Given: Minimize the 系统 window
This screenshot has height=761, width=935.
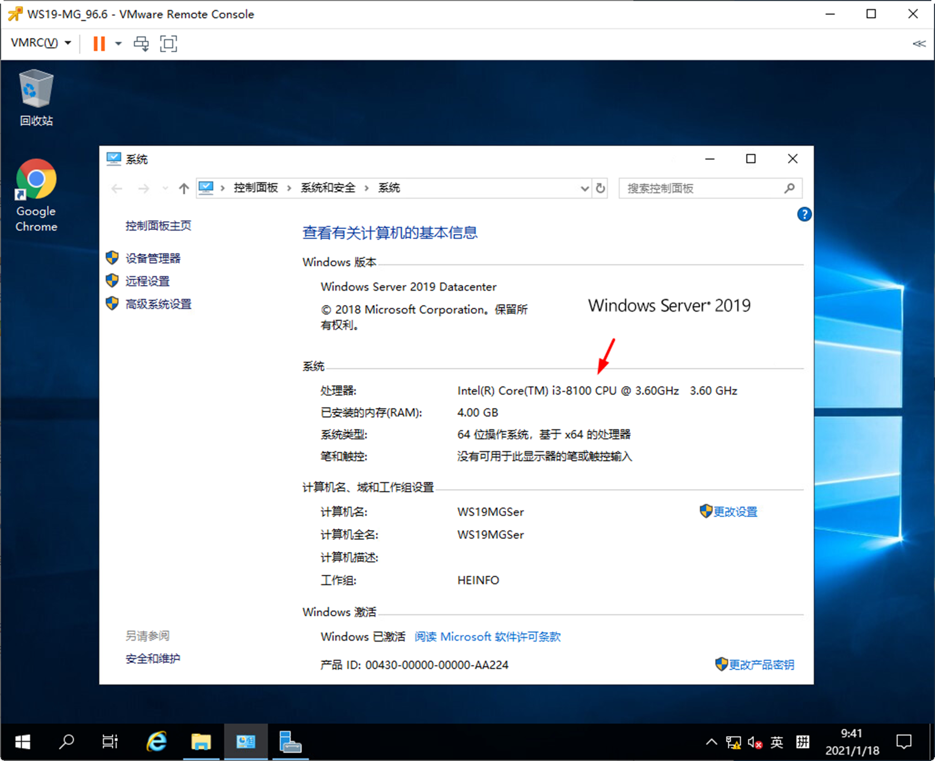Looking at the screenshot, I should (x=710, y=159).
